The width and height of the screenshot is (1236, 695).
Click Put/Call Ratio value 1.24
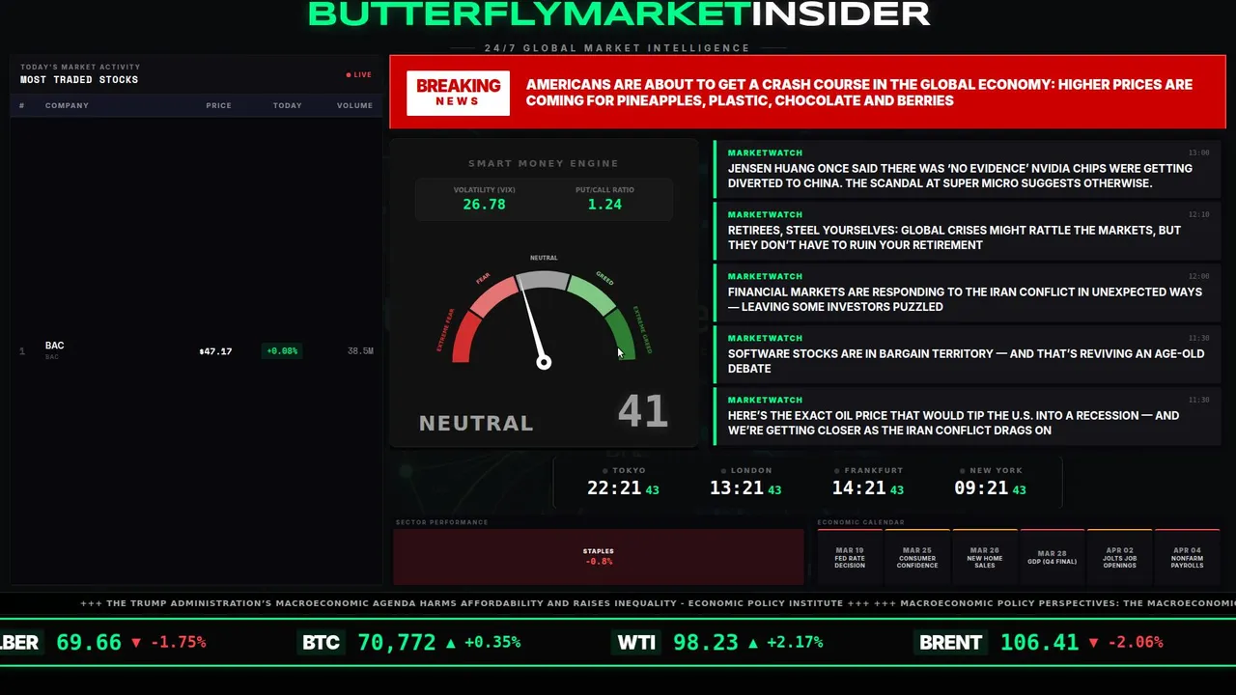point(604,205)
